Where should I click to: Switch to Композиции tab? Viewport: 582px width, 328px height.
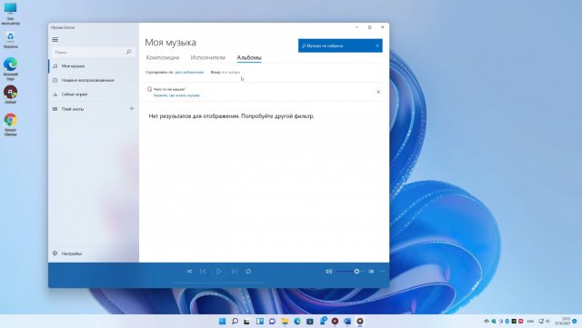[x=163, y=57]
